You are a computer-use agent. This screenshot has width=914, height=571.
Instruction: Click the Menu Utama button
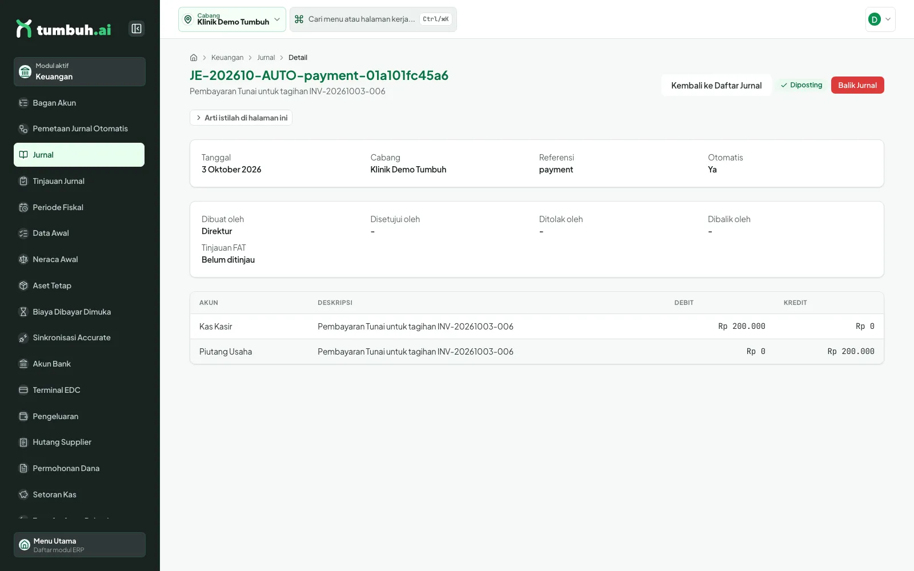click(79, 545)
